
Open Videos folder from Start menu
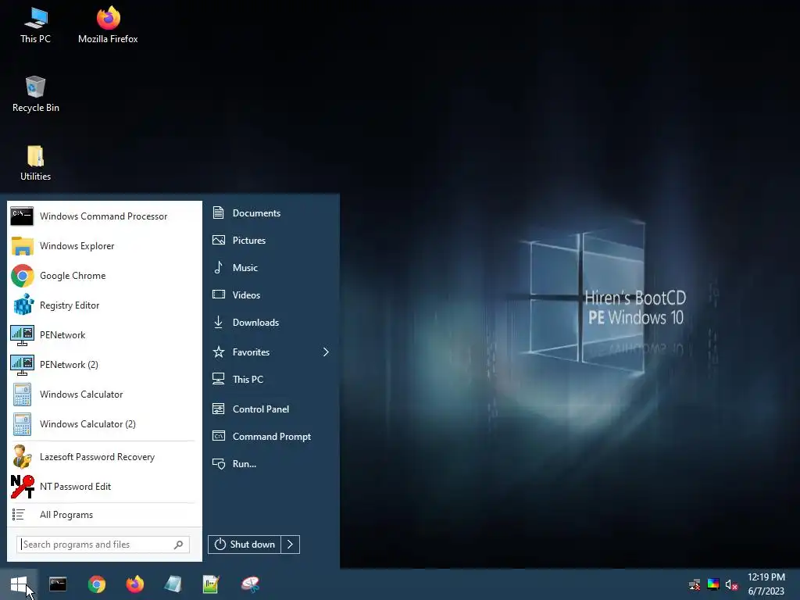tap(271, 295)
